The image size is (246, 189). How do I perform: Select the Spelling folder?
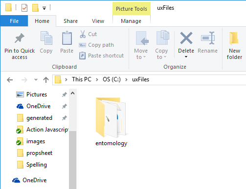tap(37, 165)
